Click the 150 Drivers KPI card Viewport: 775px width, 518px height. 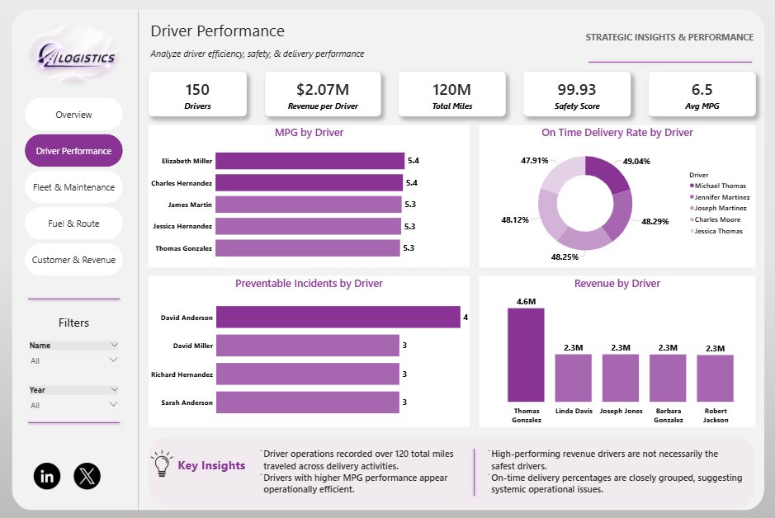(197, 95)
